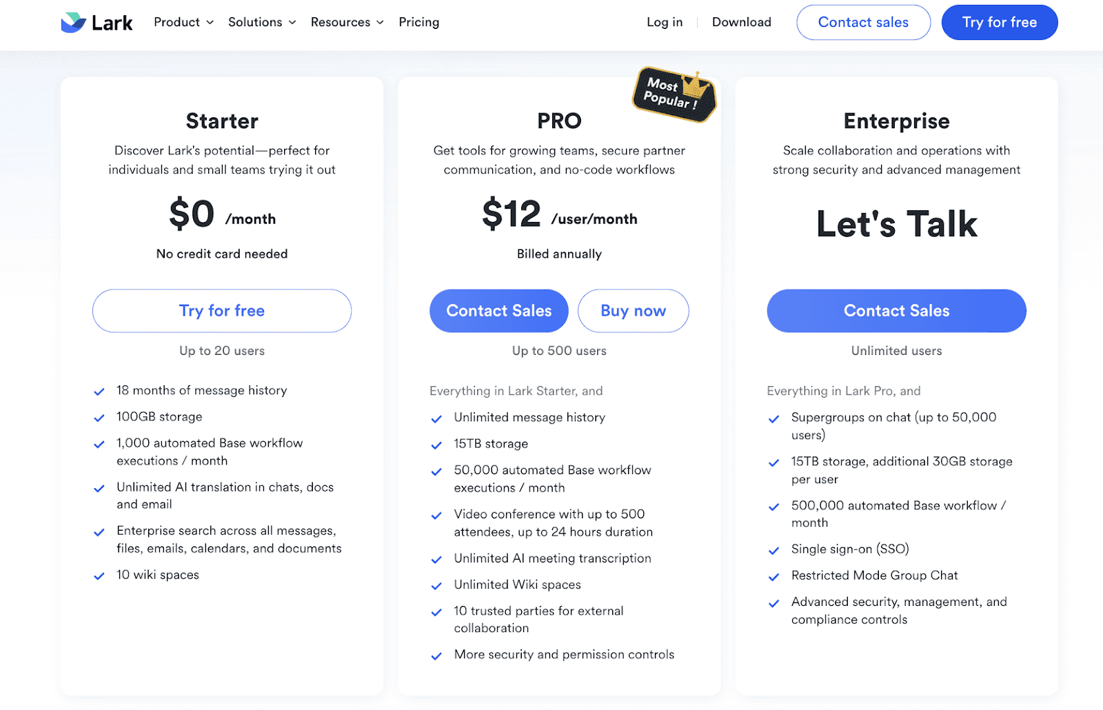1103x710 pixels.
Task: Click the Lark logo
Action: coord(97,22)
